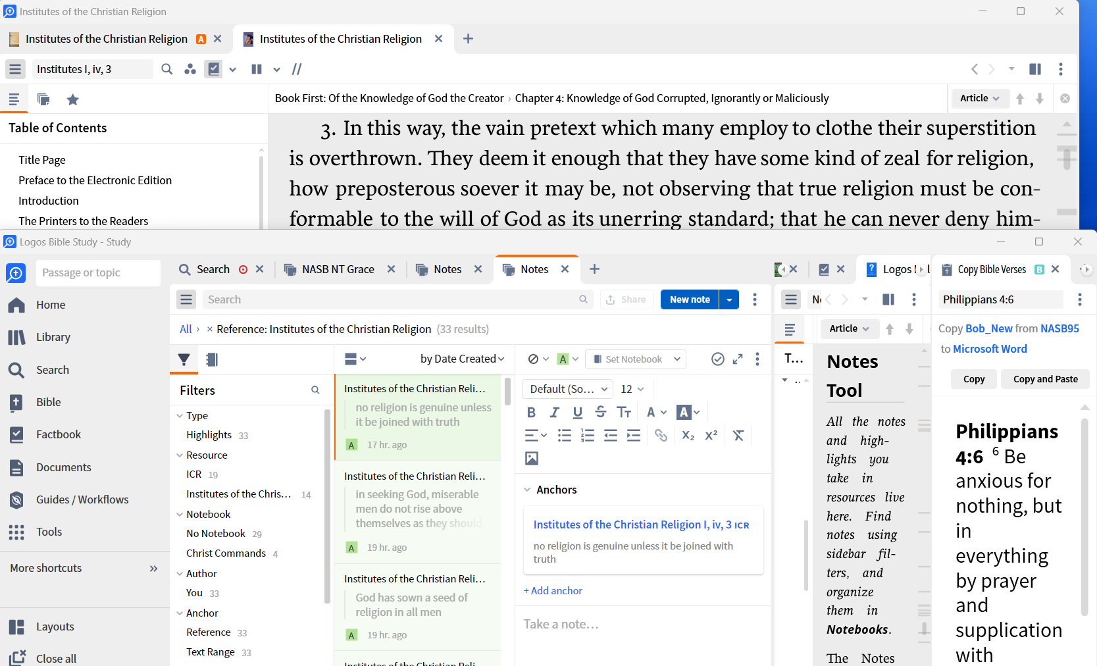This screenshot has width=1097, height=666.
Task: Click the decrease indent icon
Action: click(611, 435)
